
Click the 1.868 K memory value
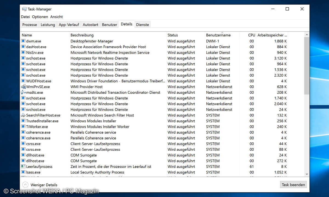(x=280, y=41)
